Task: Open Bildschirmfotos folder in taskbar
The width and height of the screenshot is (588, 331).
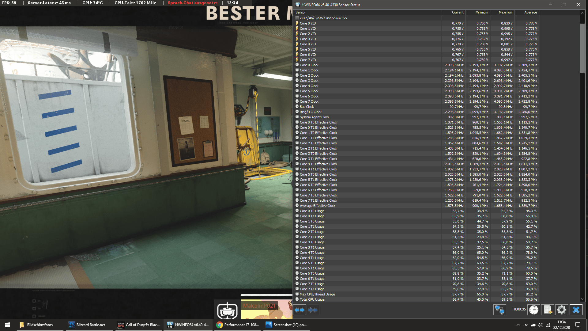Action: 40,325
